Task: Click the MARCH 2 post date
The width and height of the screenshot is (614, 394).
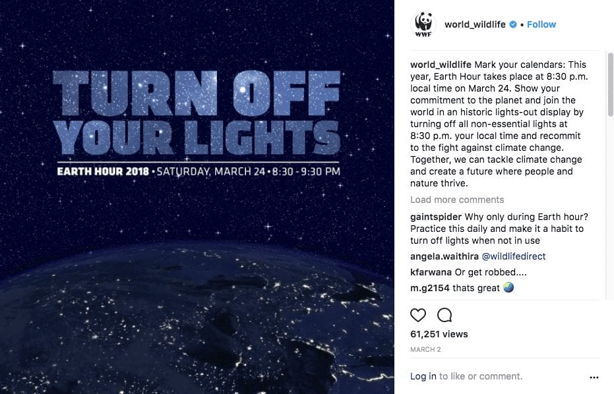Action: click(425, 349)
